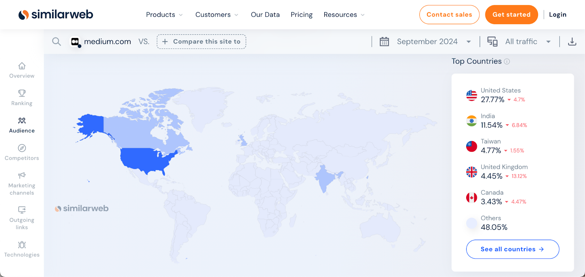This screenshot has width=585, height=277.
Task: Click the Taiwan 4.77% value
Action: pyautogui.click(x=491, y=151)
